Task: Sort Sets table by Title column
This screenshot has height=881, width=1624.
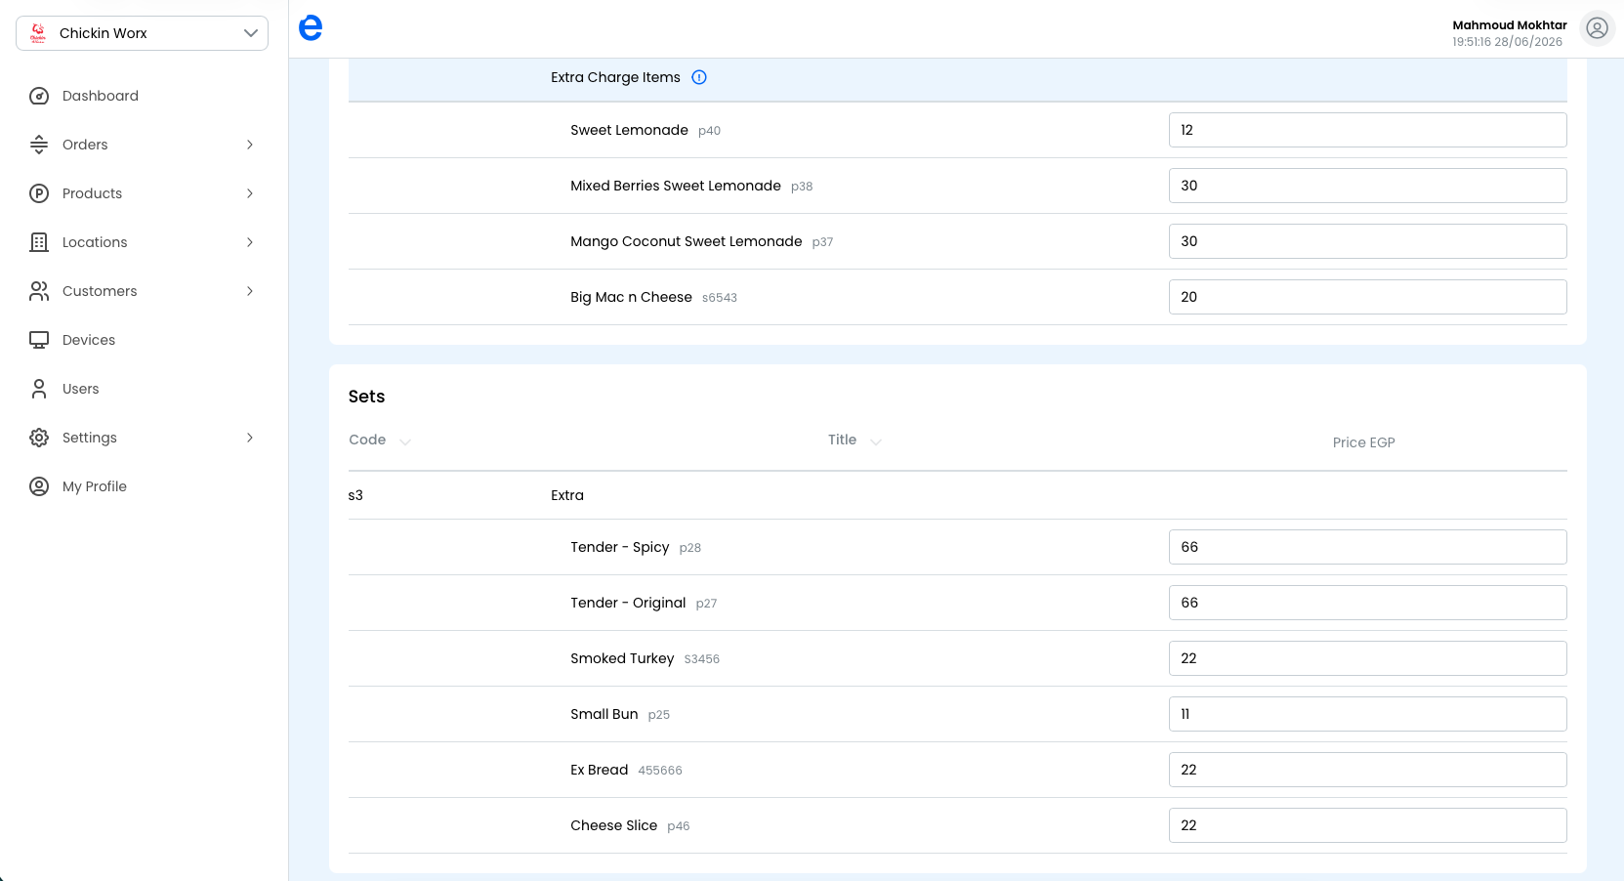Action: pos(854,440)
